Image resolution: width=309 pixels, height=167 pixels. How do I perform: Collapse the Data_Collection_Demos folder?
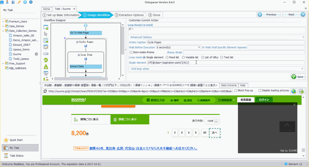click(x=3, y=31)
